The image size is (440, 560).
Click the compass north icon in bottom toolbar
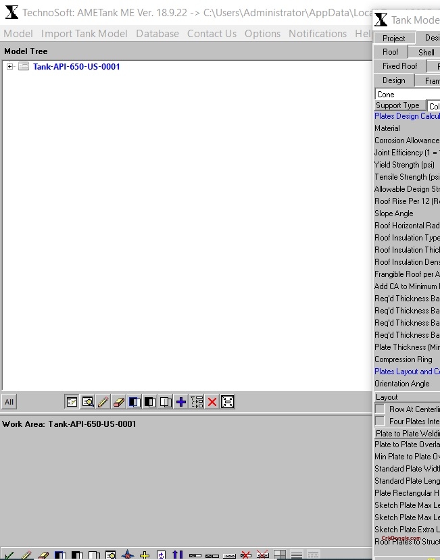pos(127,556)
